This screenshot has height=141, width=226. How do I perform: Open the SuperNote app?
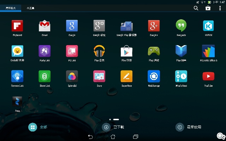click(x=126, y=76)
